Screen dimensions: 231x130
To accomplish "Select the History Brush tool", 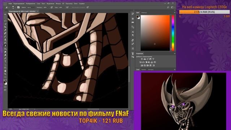I will (x=5, y=43).
